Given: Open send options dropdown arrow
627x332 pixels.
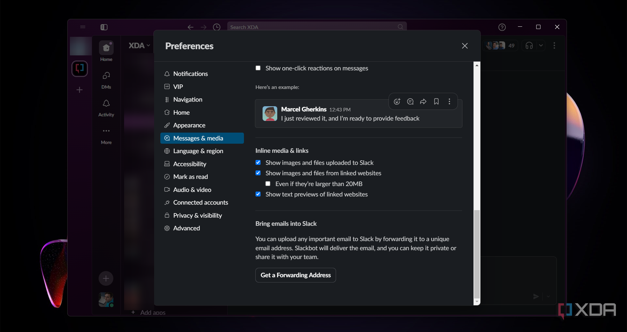Looking at the screenshot, I should click(x=548, y=296).
